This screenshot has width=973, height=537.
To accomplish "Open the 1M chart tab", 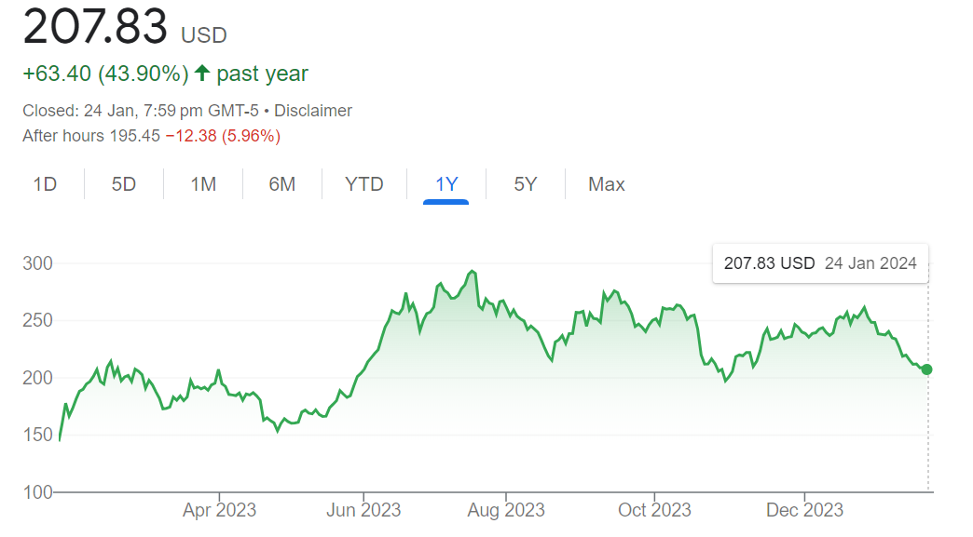I will [201, 183].
